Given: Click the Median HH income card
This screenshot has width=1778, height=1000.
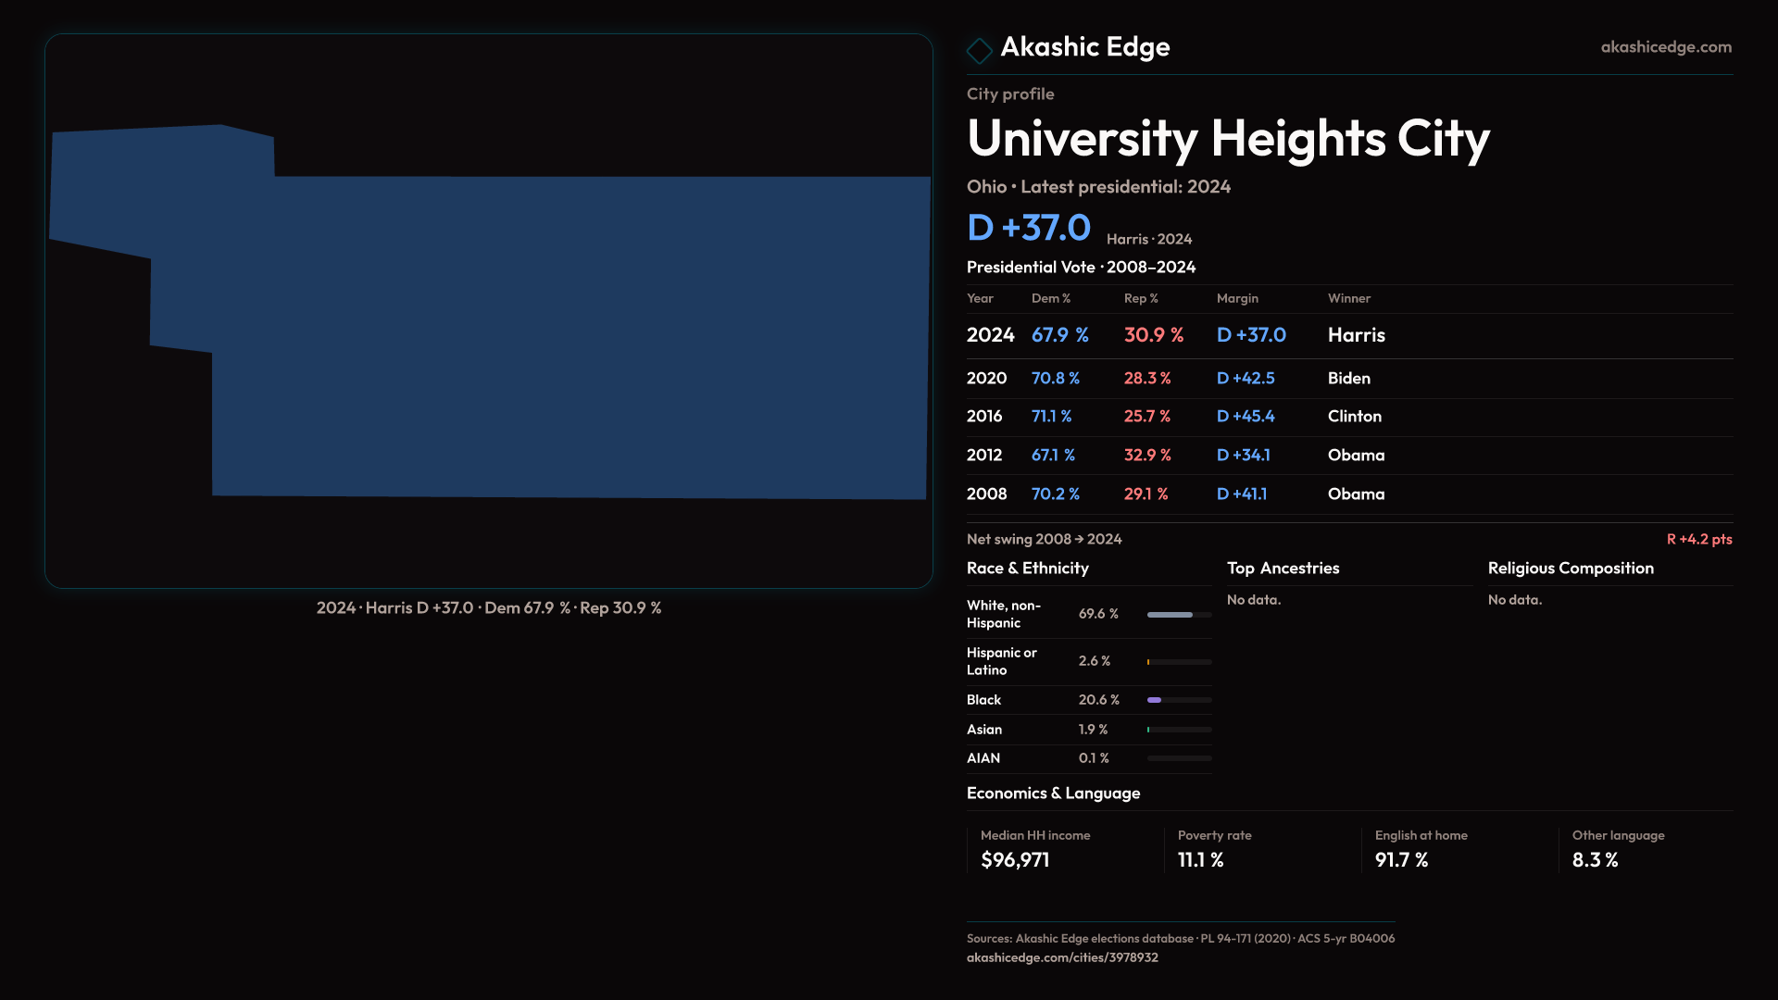Looking at the screenshot, I should click(1035, 849).
